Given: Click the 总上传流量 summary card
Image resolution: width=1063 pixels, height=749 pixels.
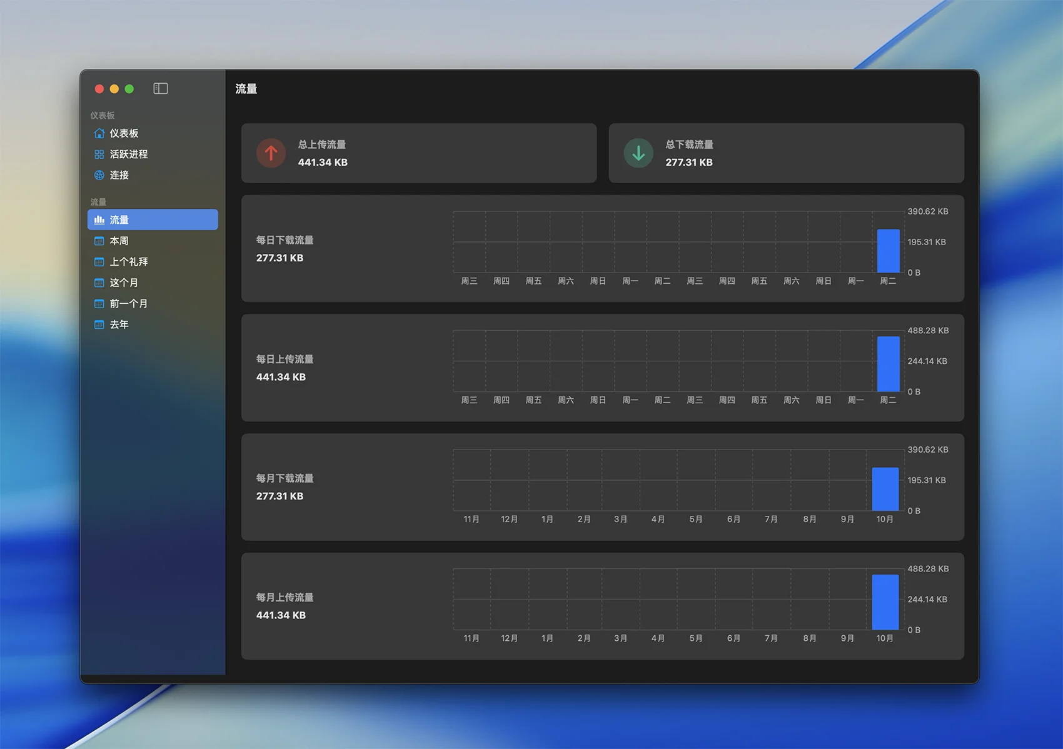Looking at the screenshot, I should (418, 153).
